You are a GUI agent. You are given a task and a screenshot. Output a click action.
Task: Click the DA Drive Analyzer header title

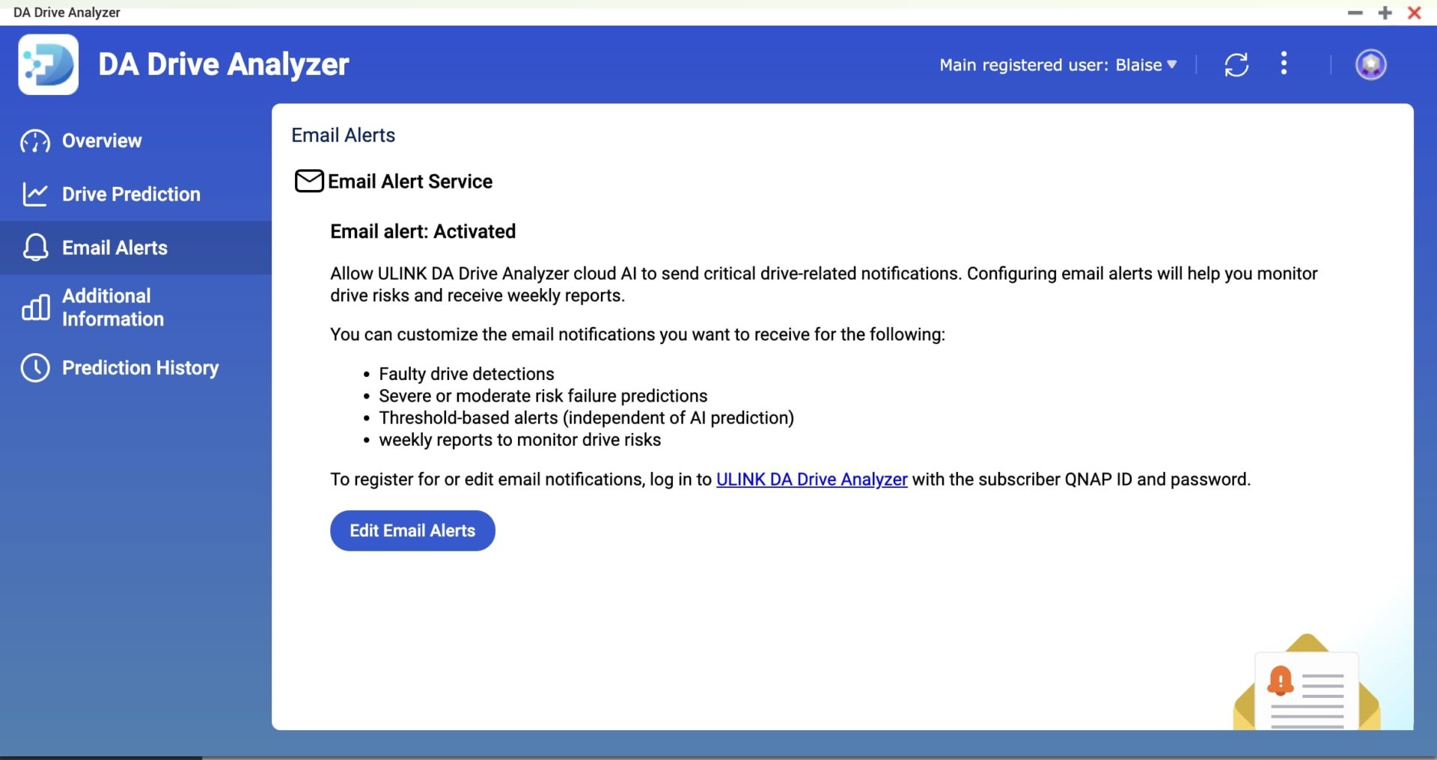pos(224,64)
